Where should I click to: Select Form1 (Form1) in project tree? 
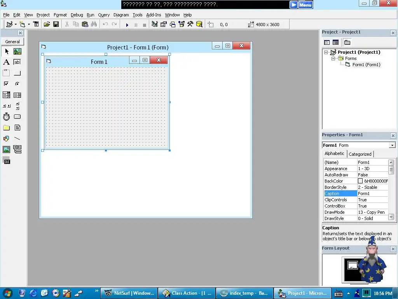[366, 65]
